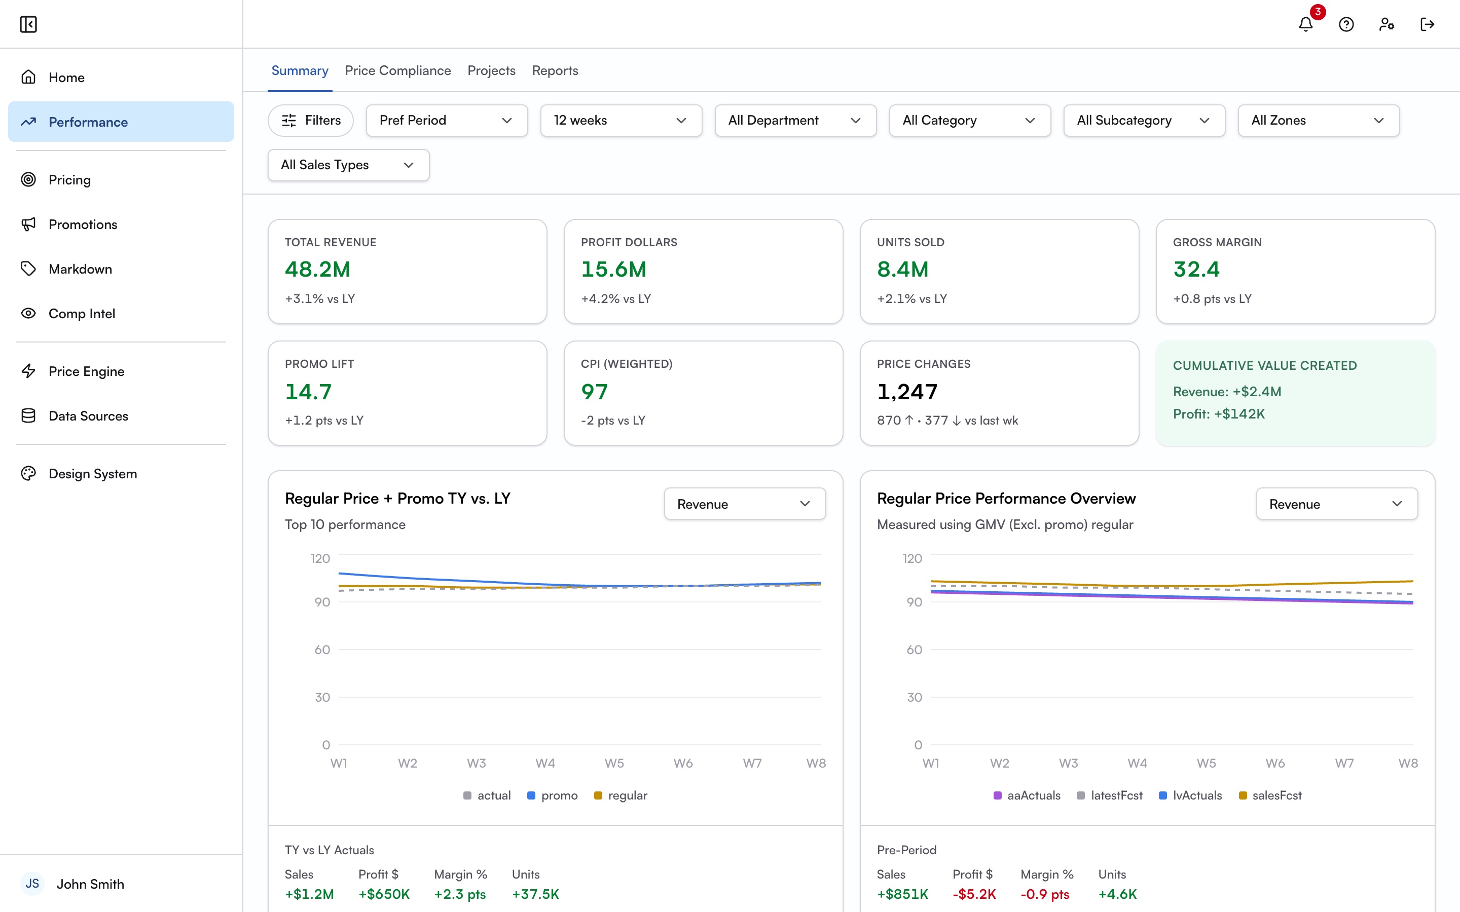Open user settings icon
1460x912 pixels.
click(x=1386, y=24)
